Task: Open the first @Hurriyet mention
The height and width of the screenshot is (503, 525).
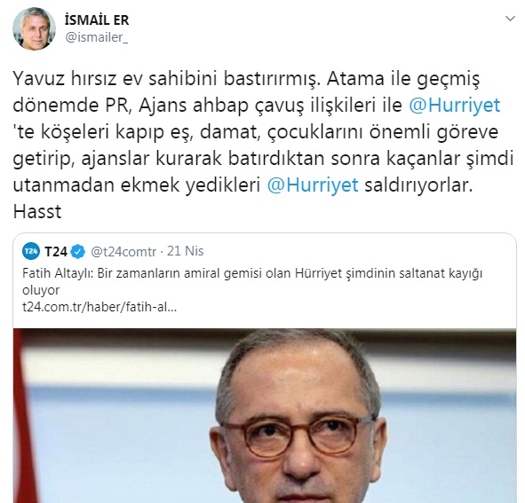Action: 454,106
